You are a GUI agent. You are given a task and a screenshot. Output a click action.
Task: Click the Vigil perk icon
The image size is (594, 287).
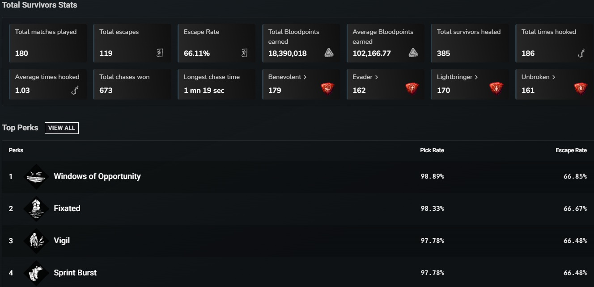[x=36, y=241]
